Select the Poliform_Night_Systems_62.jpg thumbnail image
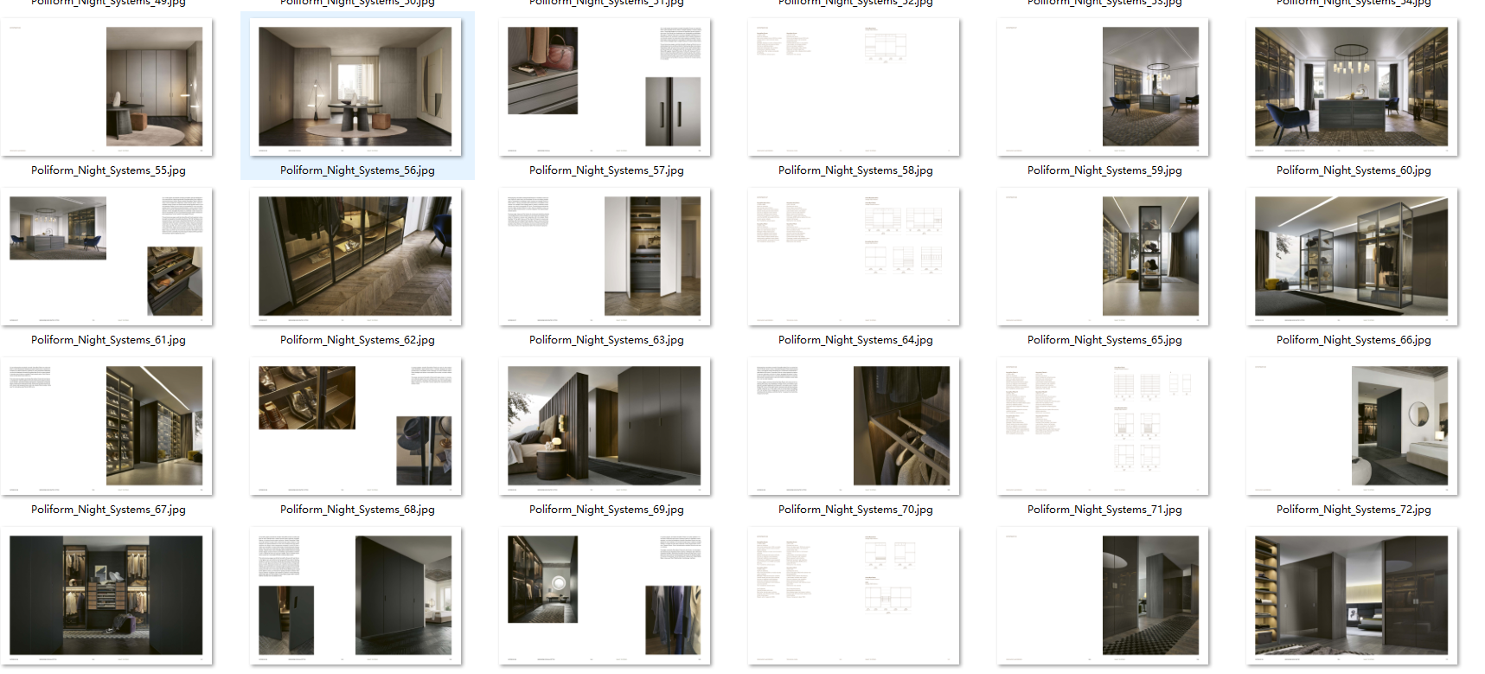Viewport: 1485px width, 674px height. tap(355, 256)
